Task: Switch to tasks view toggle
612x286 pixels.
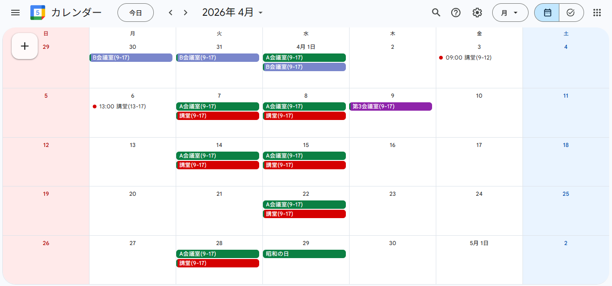Action: tap(571, 13)
